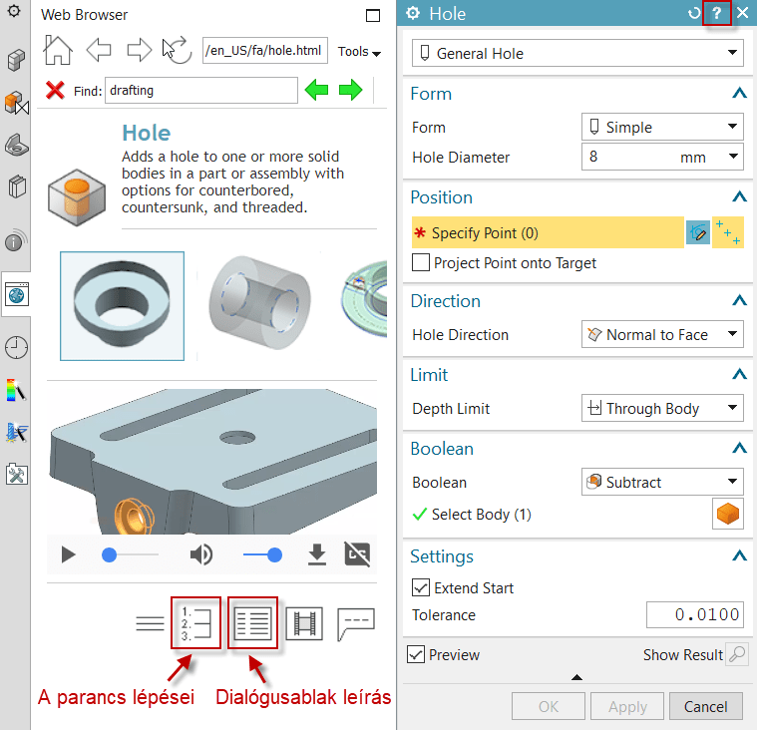Viewport: 757px width, 730px height.
Task: Collapse the Position section
Action: (x=739, y=197)
